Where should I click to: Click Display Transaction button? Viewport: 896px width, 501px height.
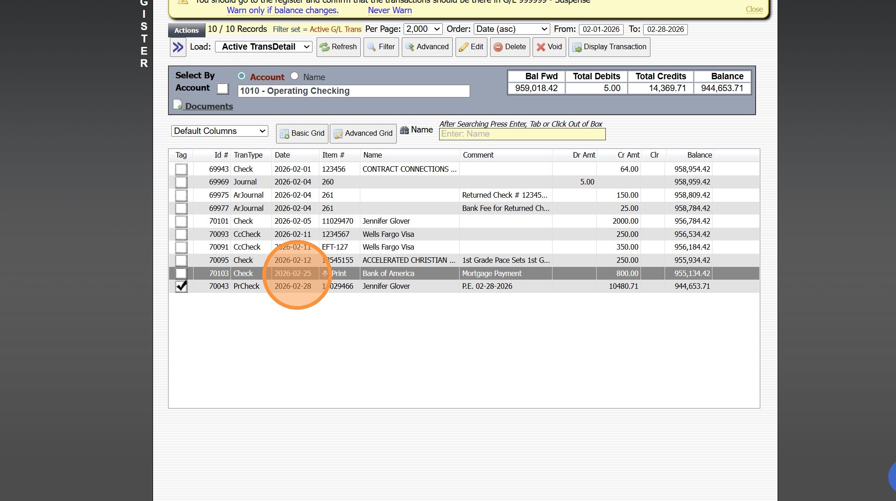(x=609, y=47)
